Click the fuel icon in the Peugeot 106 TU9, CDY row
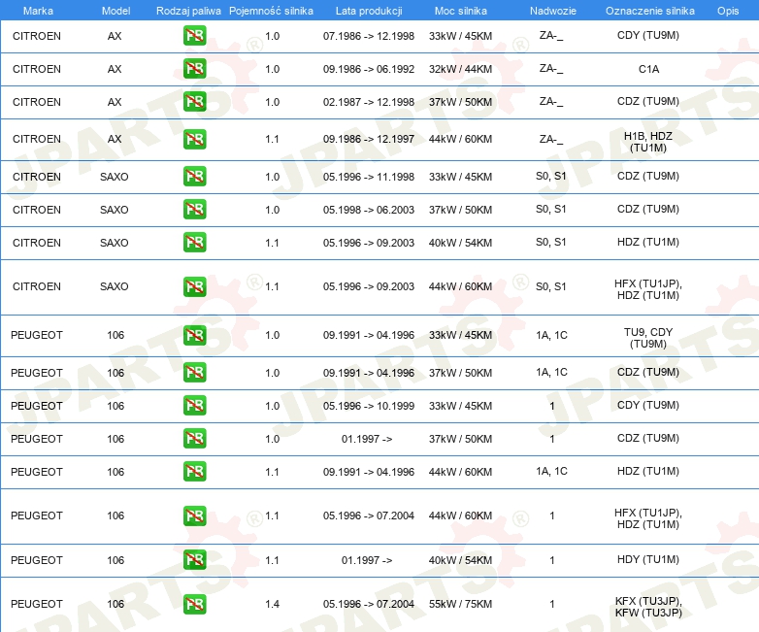Screen dimensions: 759x632 (x=194, y=335)
